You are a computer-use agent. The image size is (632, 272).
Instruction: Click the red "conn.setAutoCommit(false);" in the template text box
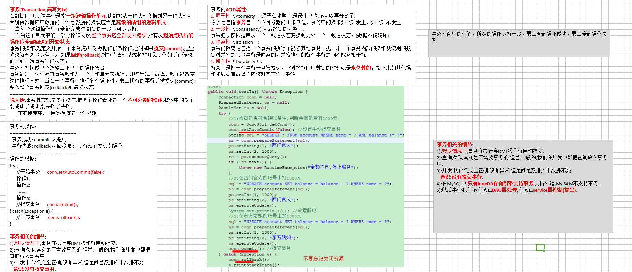pos(76,172)
